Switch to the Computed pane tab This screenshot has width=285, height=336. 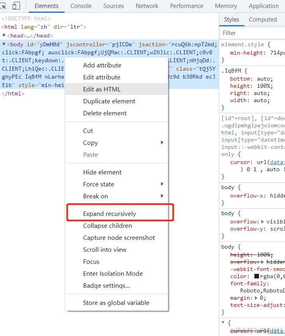click(263, 20)
